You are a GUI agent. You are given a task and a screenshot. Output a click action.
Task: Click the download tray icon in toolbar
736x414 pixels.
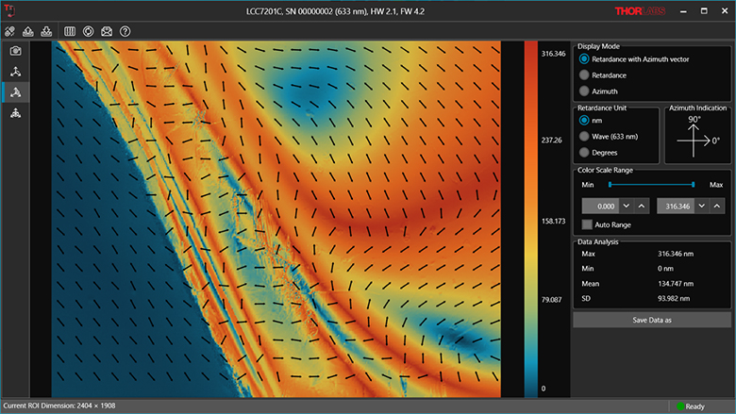pos(46,31)
